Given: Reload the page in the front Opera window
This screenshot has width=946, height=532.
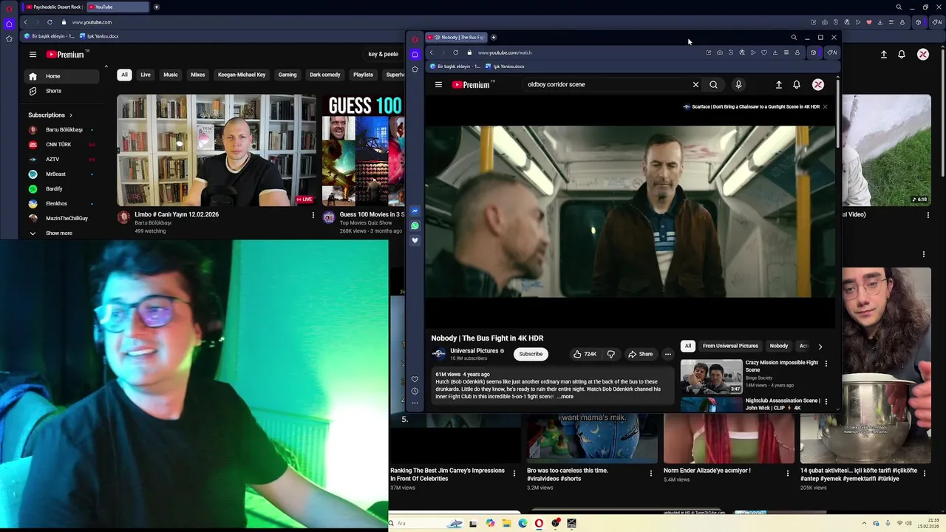Looking at the screenshot, I should pos(455,52).
